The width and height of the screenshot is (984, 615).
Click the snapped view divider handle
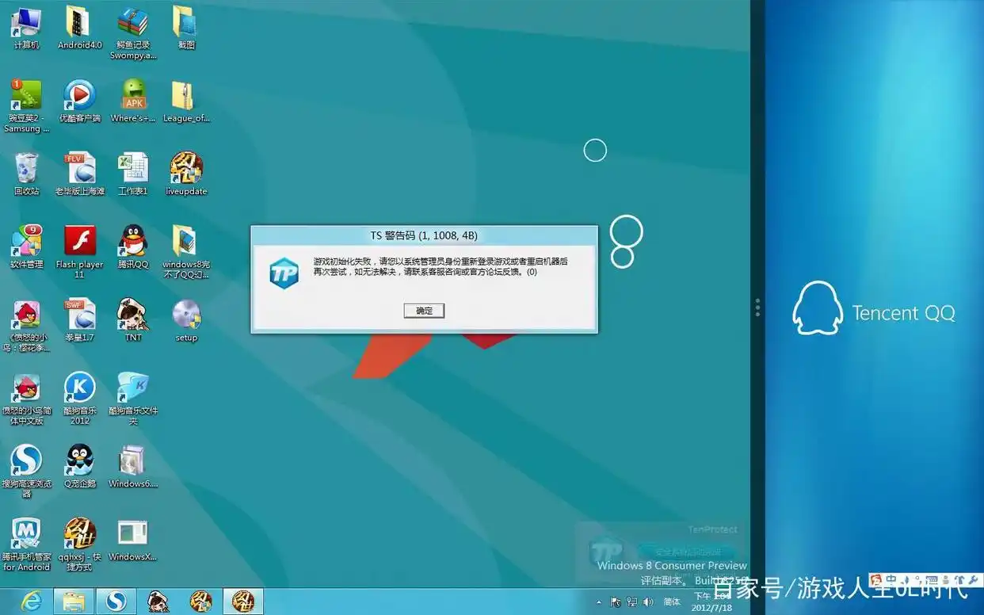click(x=757, y=307)
